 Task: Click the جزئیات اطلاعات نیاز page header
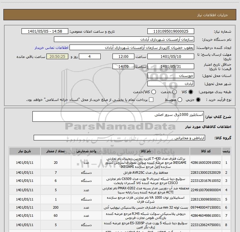212,15
